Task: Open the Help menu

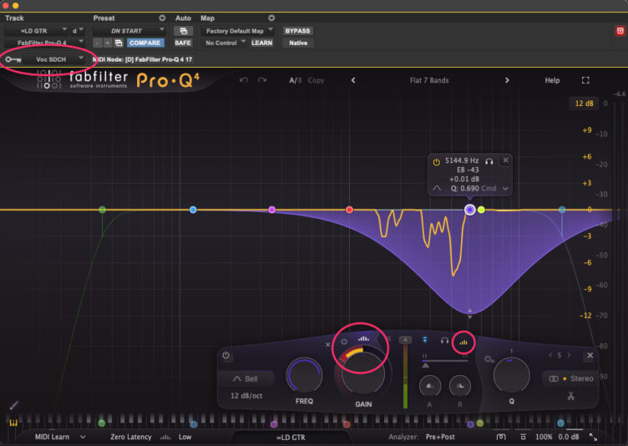Action: pos(552,80)
